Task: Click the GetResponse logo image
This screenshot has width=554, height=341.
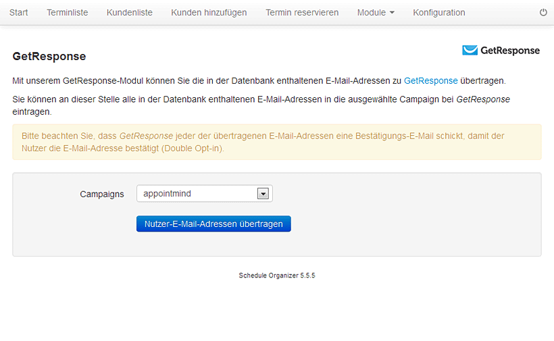Action: 501,51
